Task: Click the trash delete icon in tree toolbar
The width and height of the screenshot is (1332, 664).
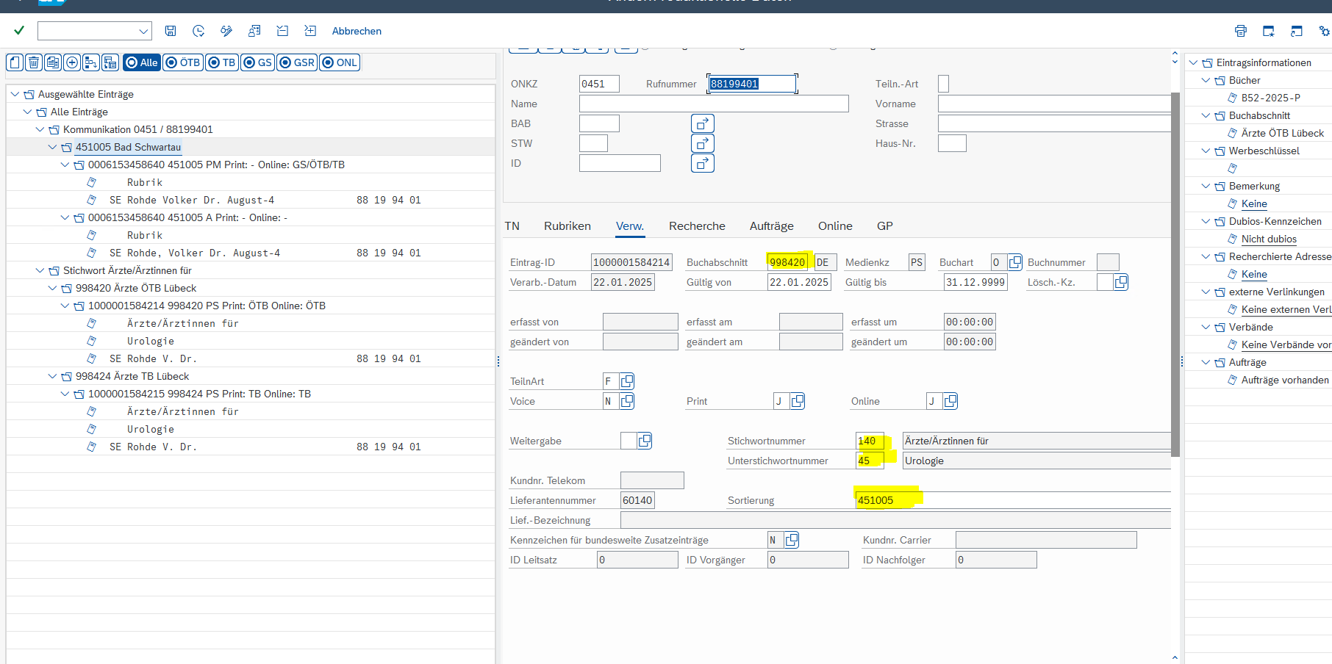Action: 34,62
